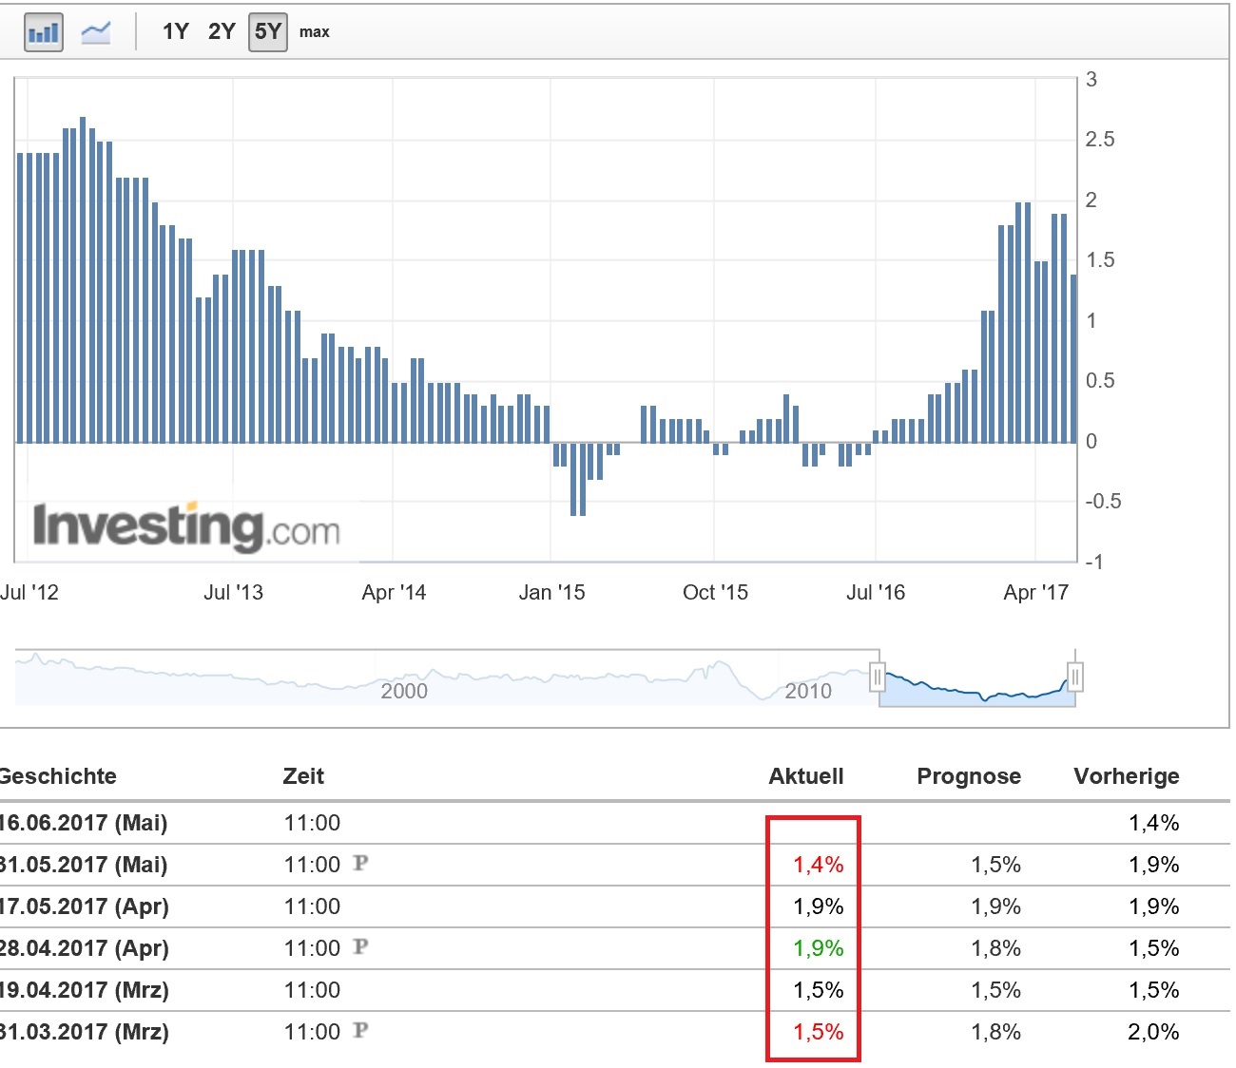Click the preliminary P icon for 31.03.2017
Image resolution: width=1236 pixels, height=1068 pixels.
point(360,1031)
